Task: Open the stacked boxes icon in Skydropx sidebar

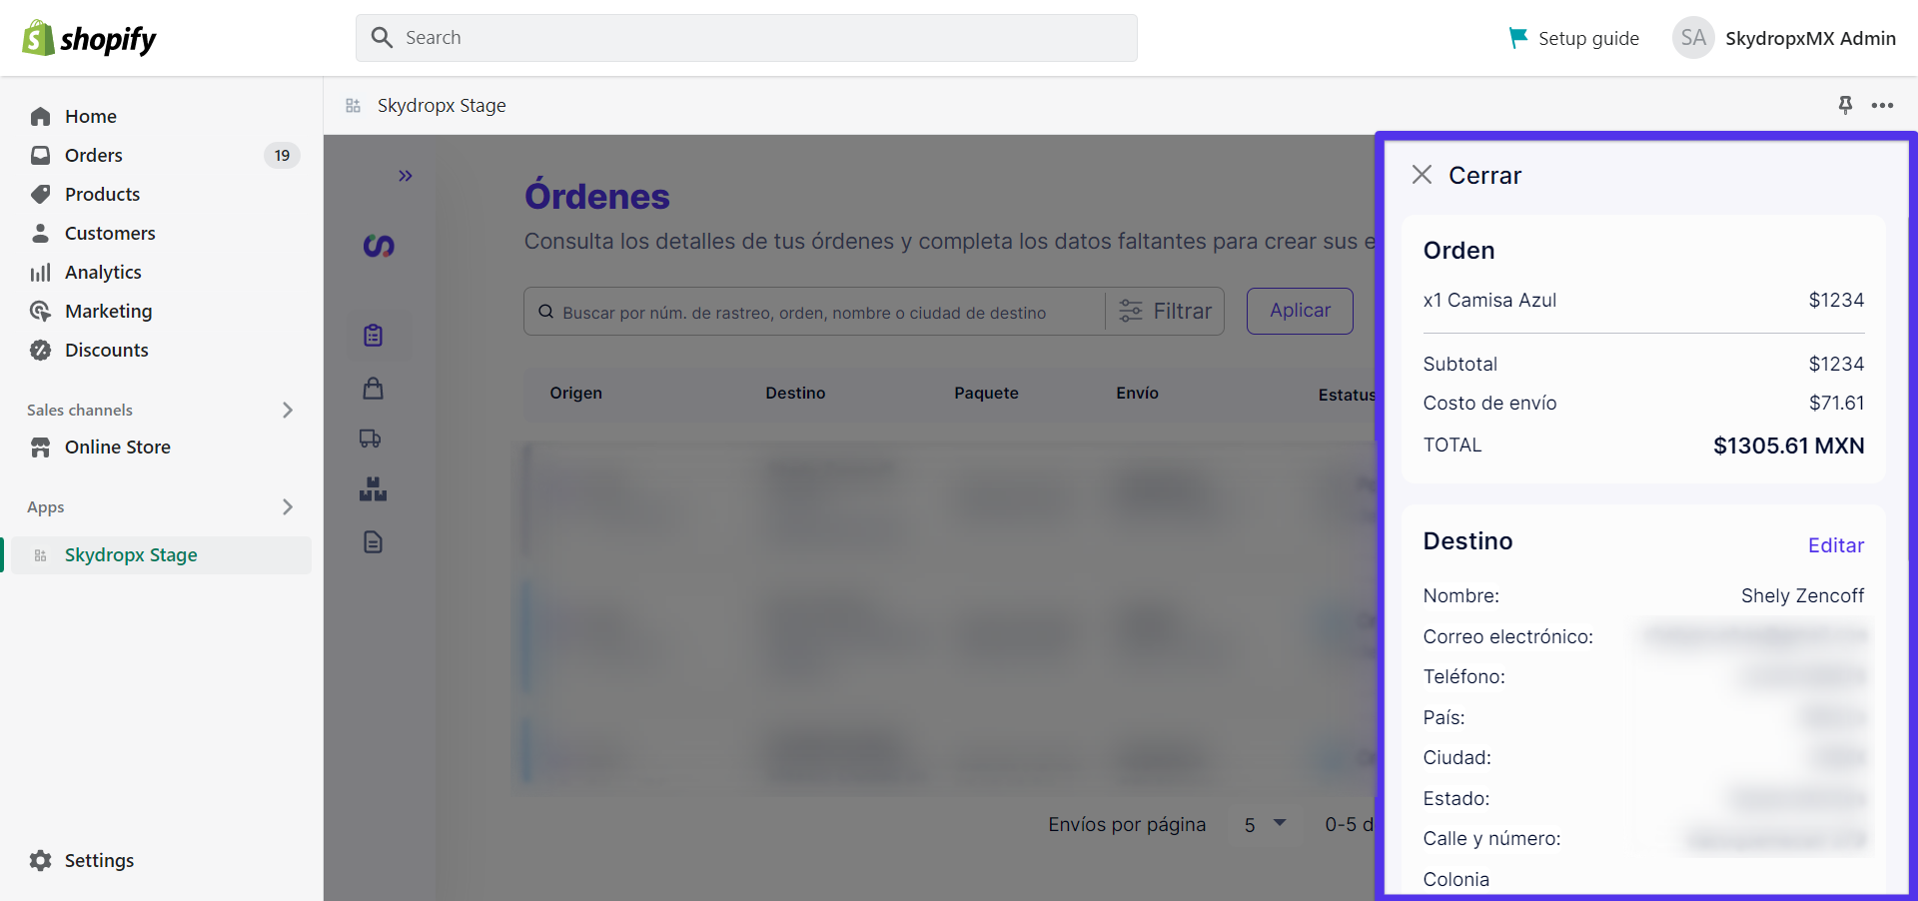Action: click(x=374, y=488)
